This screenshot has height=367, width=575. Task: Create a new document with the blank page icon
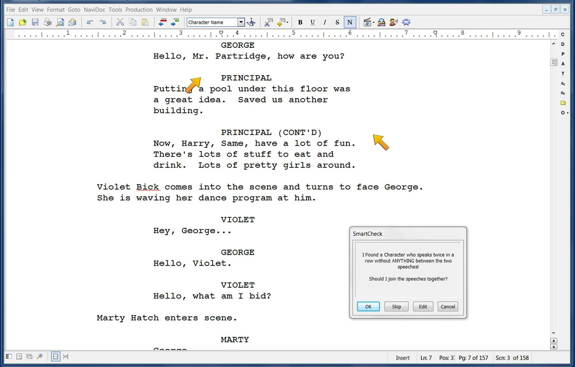(x=10, y=22)
